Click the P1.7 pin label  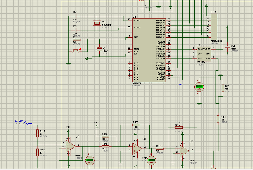(136, 79)
